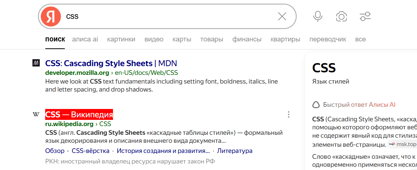
Task: Open the CSS-вёрстка sitelink
Action: (x=91, y=151)
